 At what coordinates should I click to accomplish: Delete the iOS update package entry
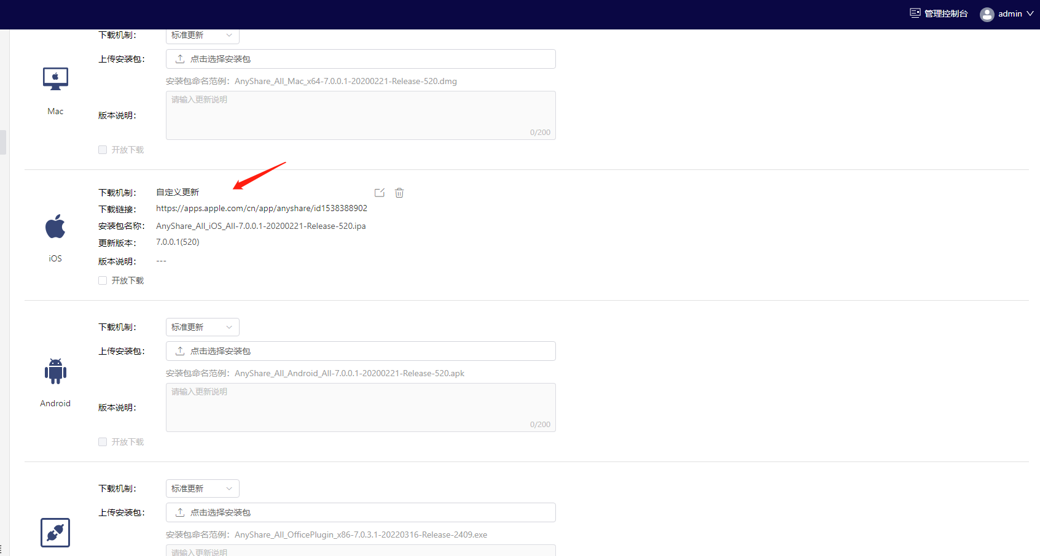(x=399, y=193)
